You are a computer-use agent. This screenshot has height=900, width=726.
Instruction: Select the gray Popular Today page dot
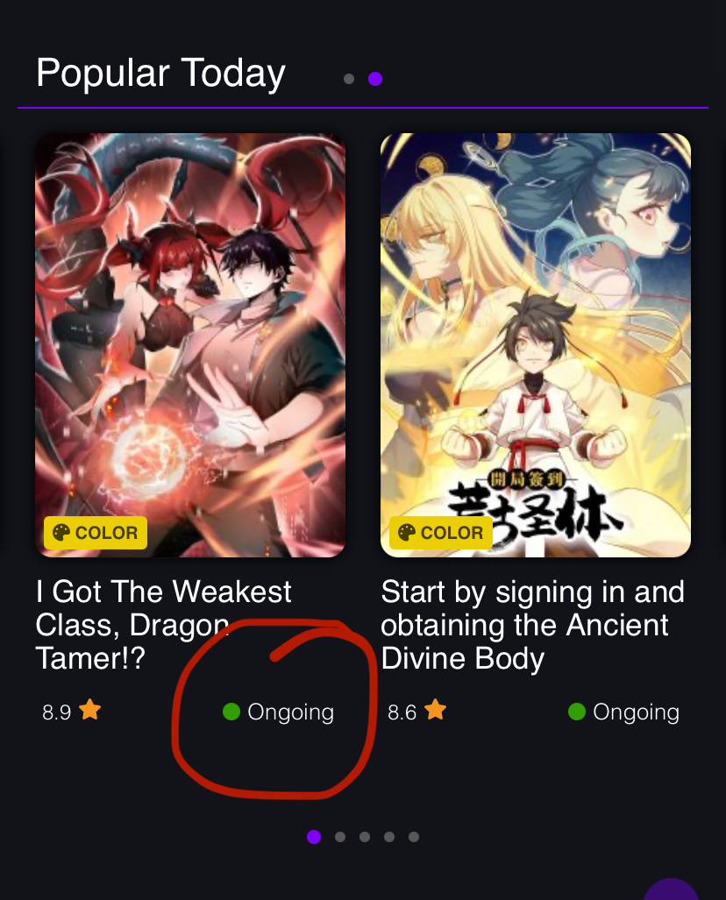pyautogui.click(x=349, y=79)
